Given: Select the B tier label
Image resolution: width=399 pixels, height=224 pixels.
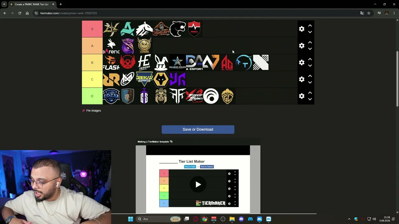Looking at the screenshot, I should [92, 63].
